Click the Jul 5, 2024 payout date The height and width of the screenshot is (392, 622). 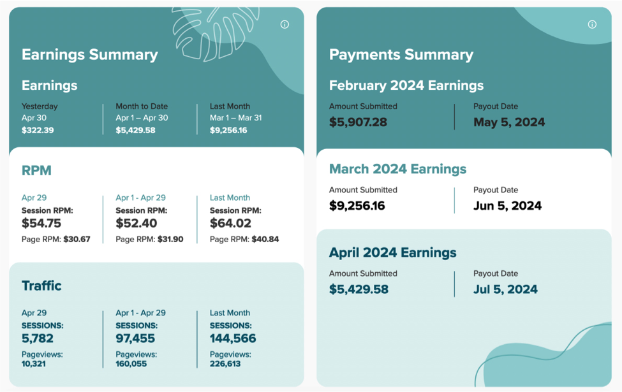click(x=505, y=289)
